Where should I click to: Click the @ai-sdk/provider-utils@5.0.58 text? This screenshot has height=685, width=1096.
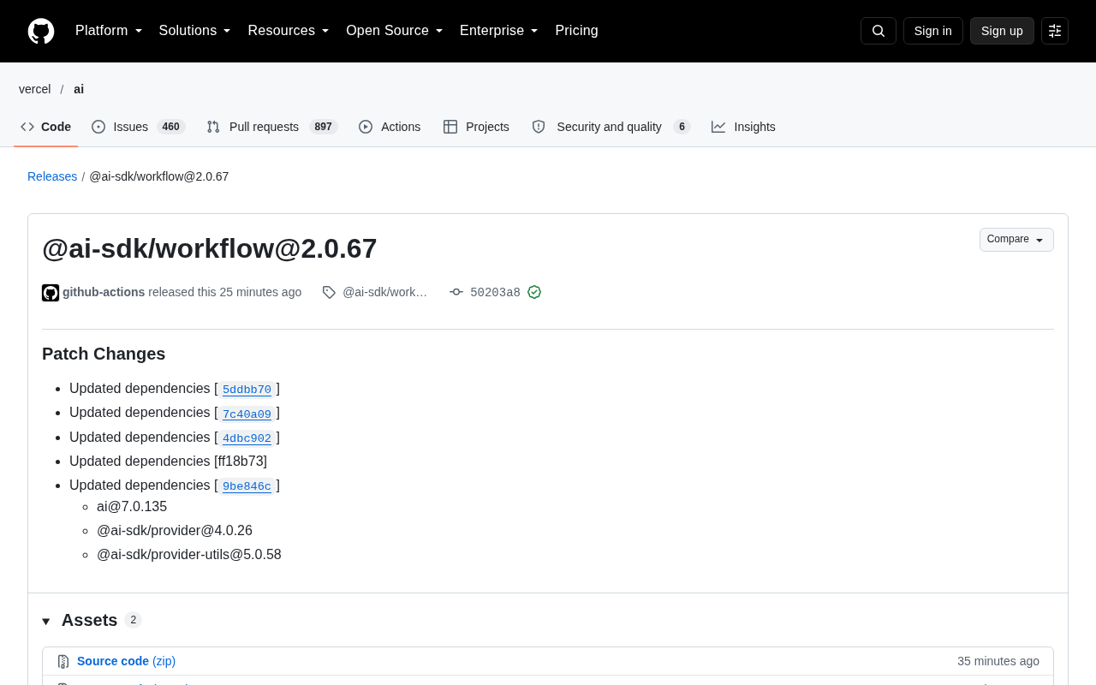(x=189, y=555)
